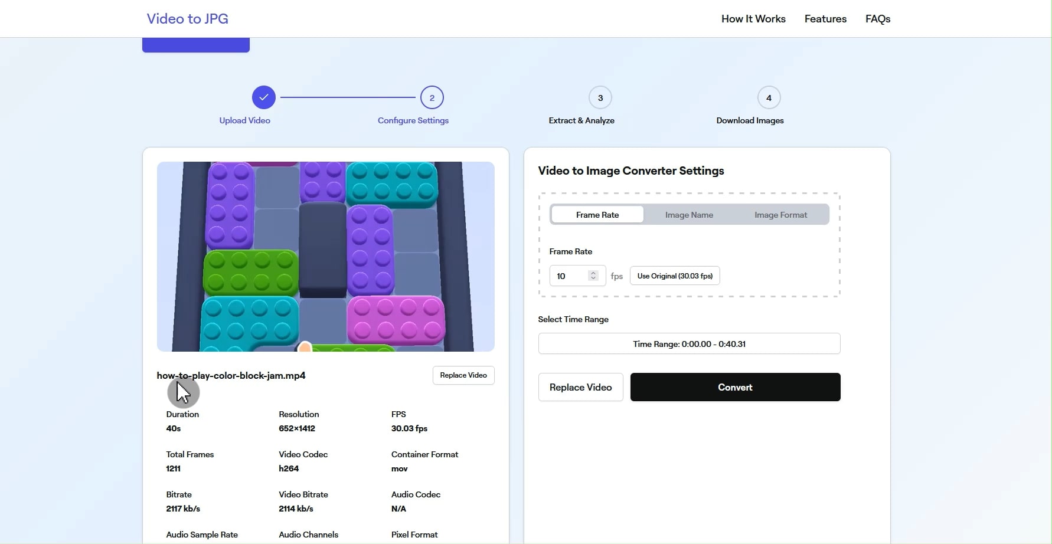The width and height of the screenshot is (1052, 544).
Task: Click the video preview thumbnail
Action: tap(326, 257)
